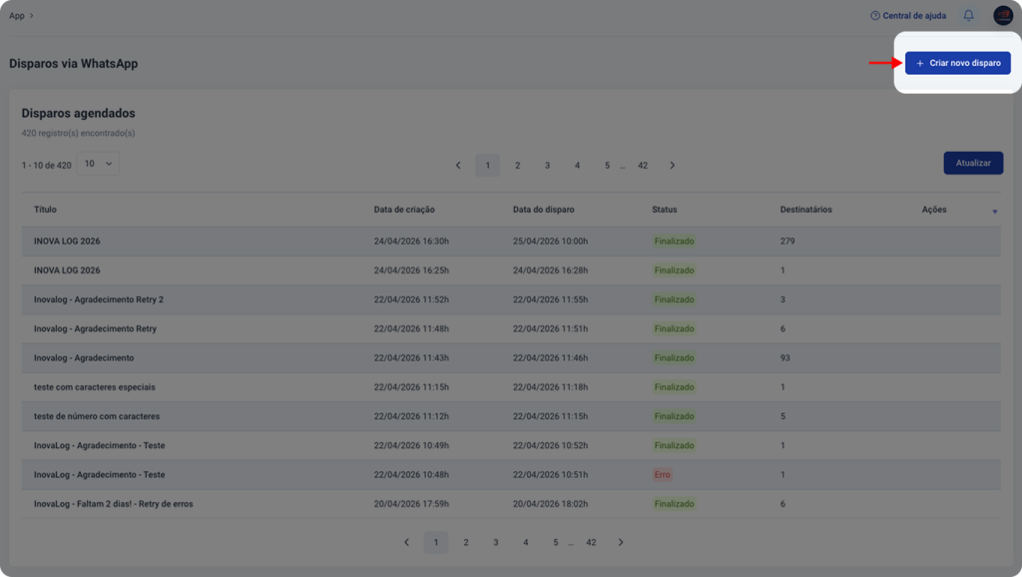
Task: Expand the rows-per-page dropdown showing 10
Action: 98,164
